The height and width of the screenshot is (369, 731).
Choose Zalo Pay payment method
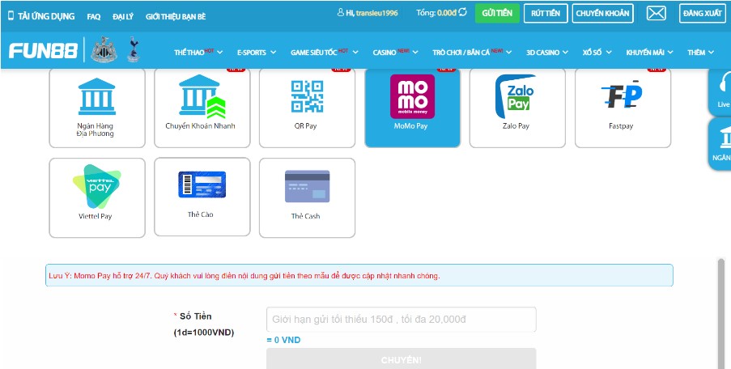517,108
